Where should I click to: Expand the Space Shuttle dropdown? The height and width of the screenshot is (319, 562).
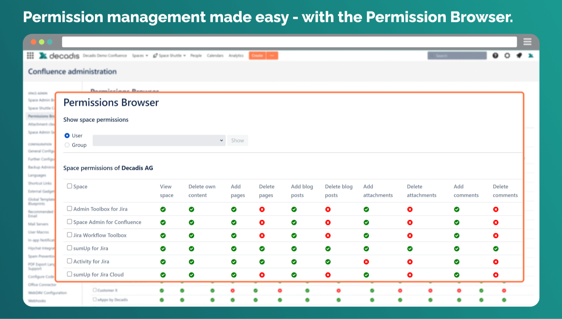click(x=169, y=56)
